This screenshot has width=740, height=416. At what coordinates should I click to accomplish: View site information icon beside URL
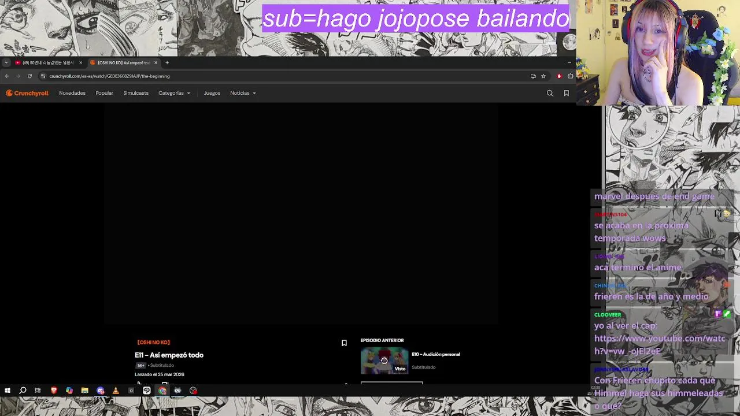pos(43,76)
